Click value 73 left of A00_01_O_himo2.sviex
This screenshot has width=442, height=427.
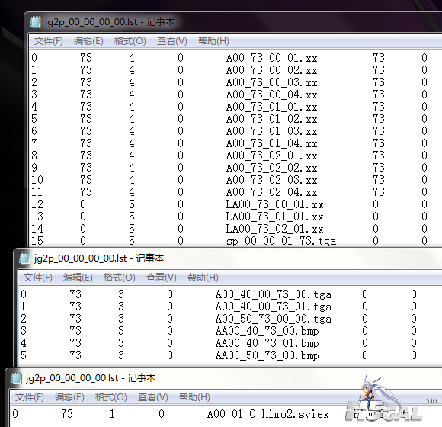coord(67,414)
